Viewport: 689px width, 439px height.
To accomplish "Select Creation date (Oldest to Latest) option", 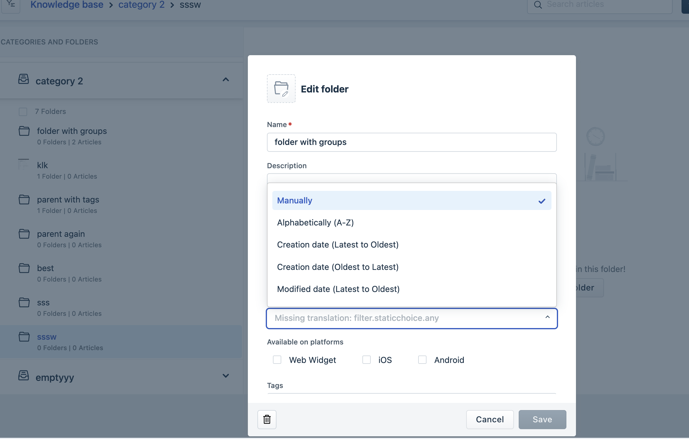I will coord(338,267).
